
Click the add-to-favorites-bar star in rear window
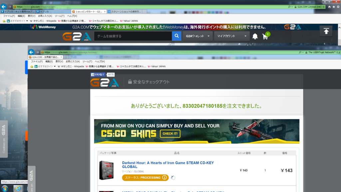click(x=4, y=21)
